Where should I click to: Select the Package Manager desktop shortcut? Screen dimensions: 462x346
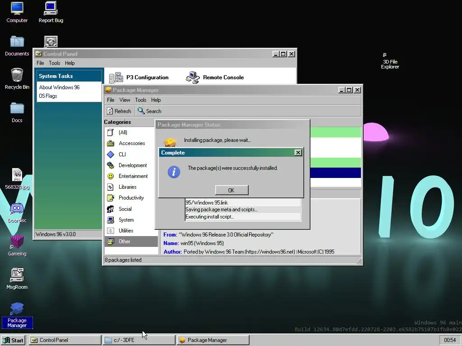coord(17,315)
